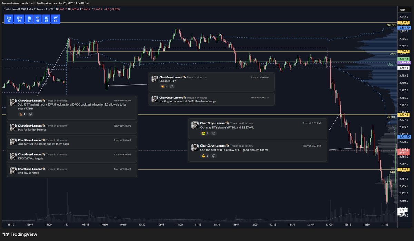
Task: Click the avatar on the 'Sold R TY' message
Action: tap(13, 102)
